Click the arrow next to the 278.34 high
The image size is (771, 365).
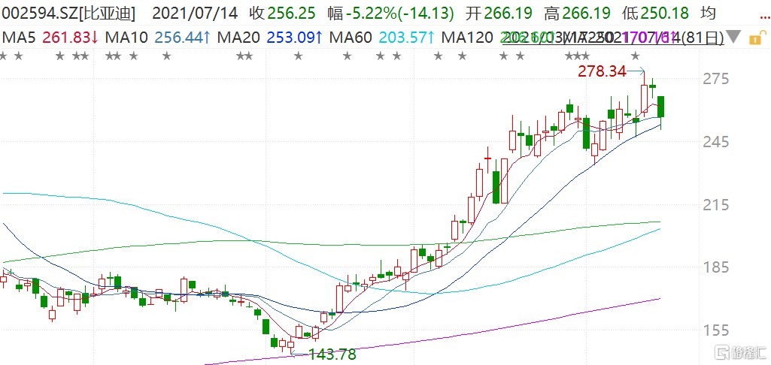pos(639,71)
